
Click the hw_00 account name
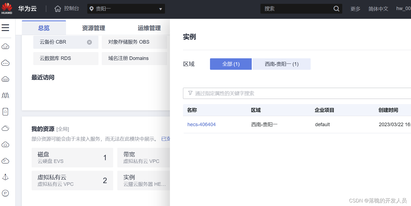pos(403,8)
